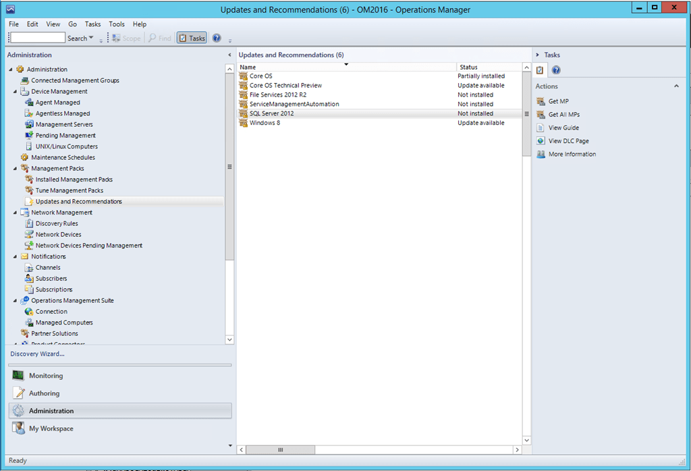Click the View DLC Page globe icon

point(541,141)
